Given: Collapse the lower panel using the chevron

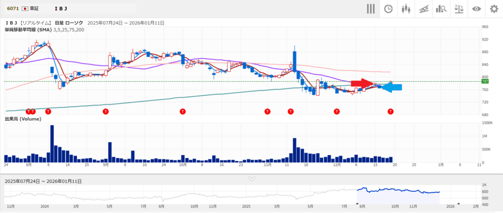Looking at the screenshot, I should (251, 178).
